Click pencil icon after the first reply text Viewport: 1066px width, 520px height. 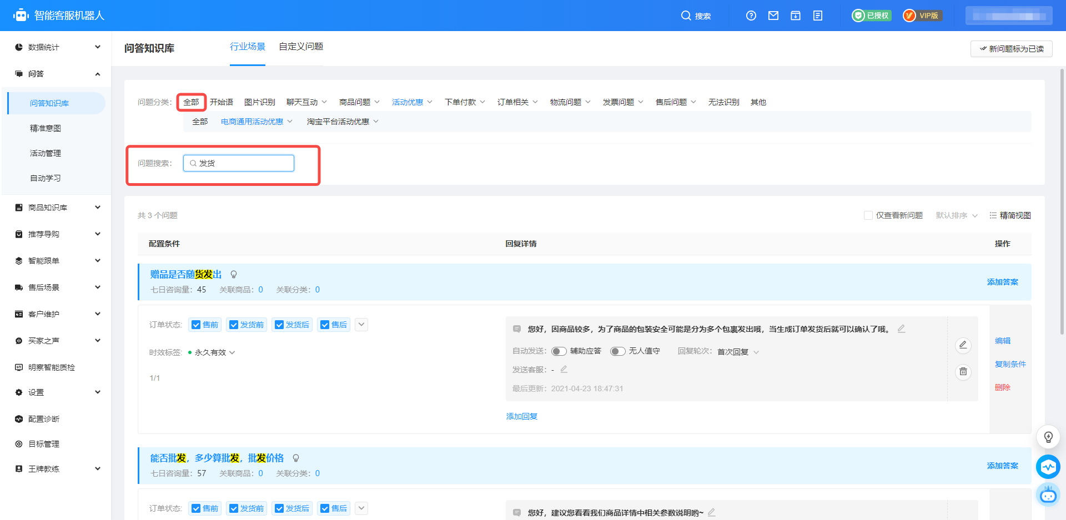902,329
